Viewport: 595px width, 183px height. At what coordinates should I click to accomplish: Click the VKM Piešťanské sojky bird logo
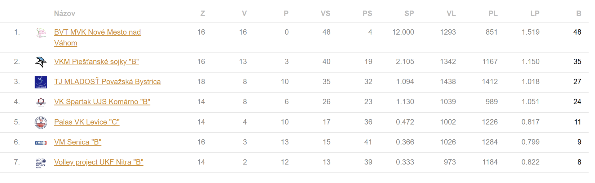(x=41, y=62)
